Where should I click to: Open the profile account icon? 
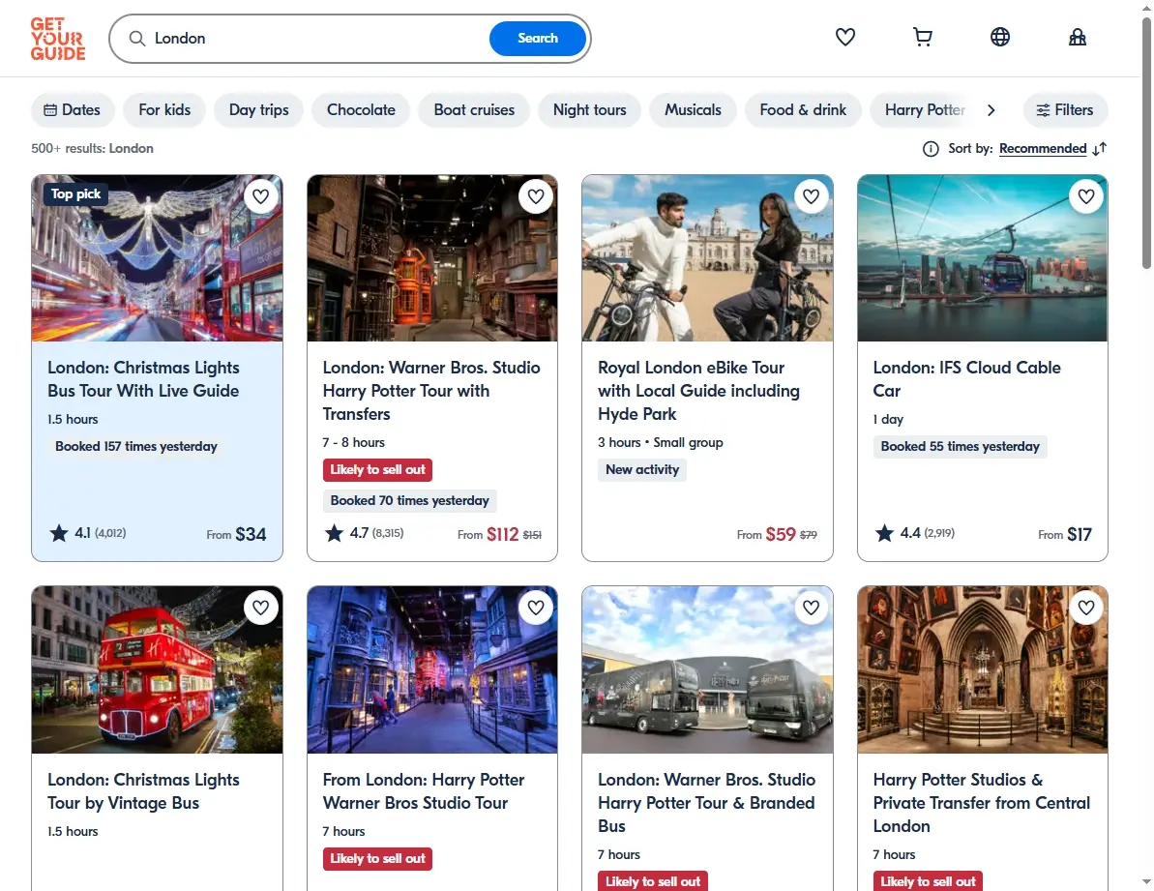[1078, 37]
